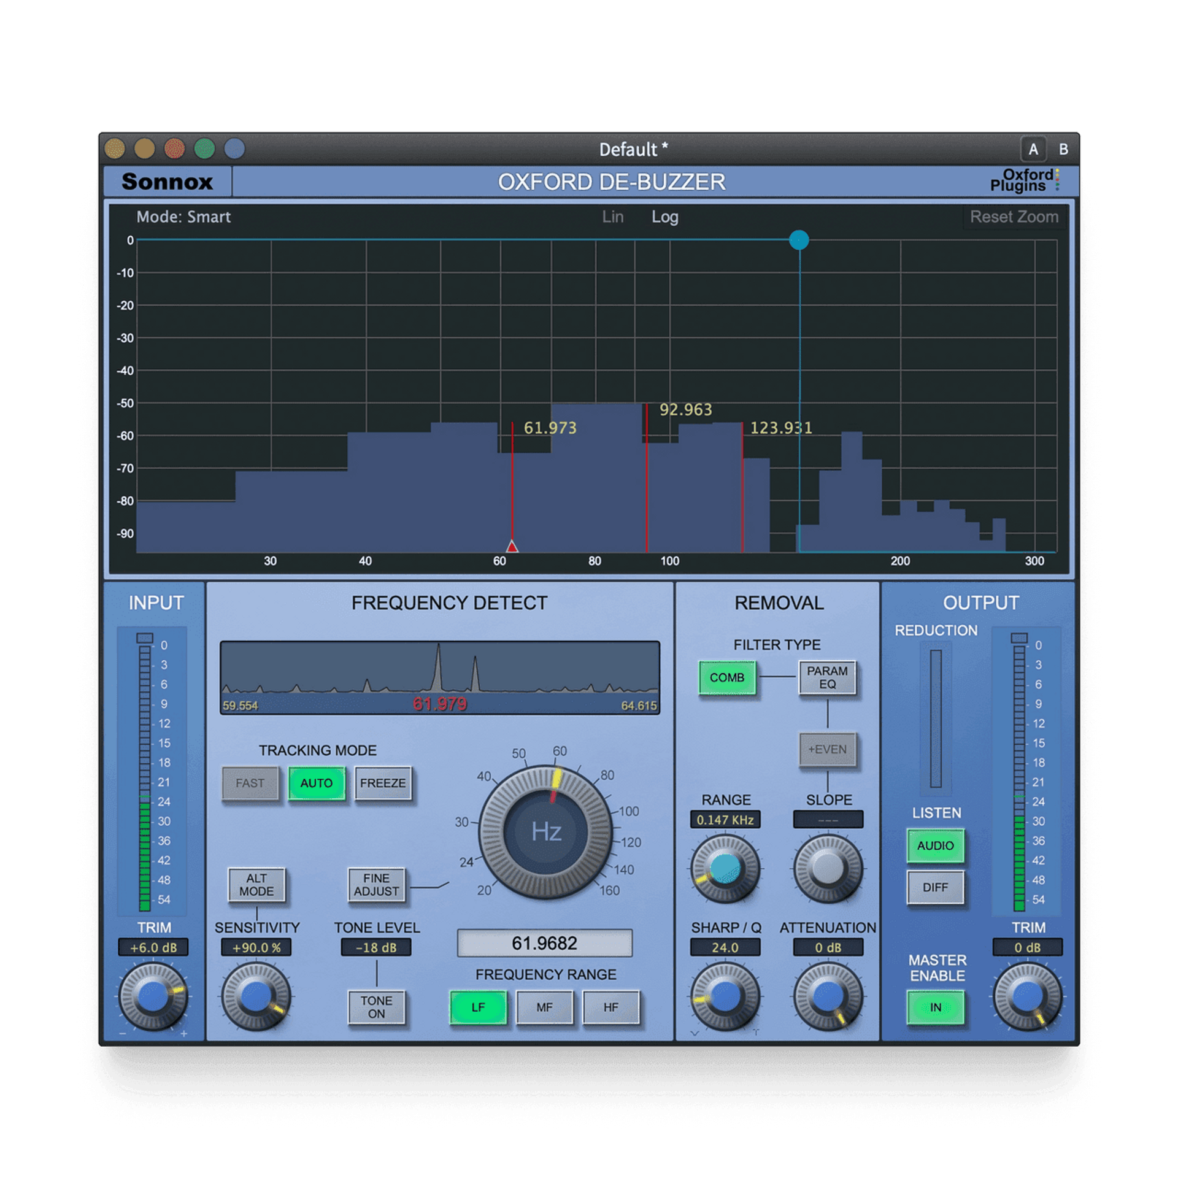Image resolution: width=1178 pixels, height=1178 pixels.
Task: Select the PARAM EQ filter type
Action: click(827, 677)
